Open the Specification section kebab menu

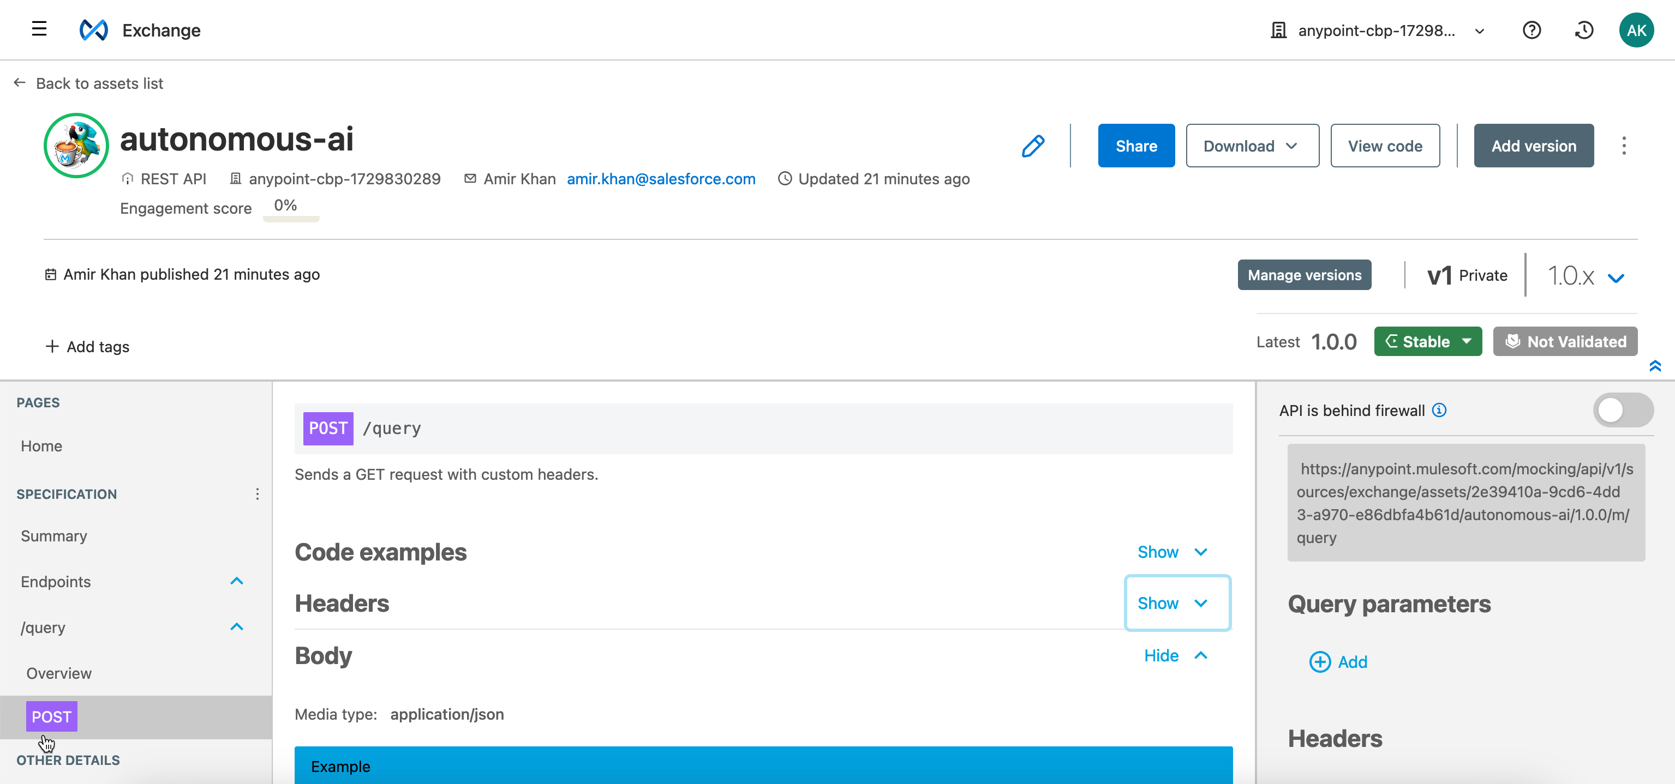click(x=258, y=493)
